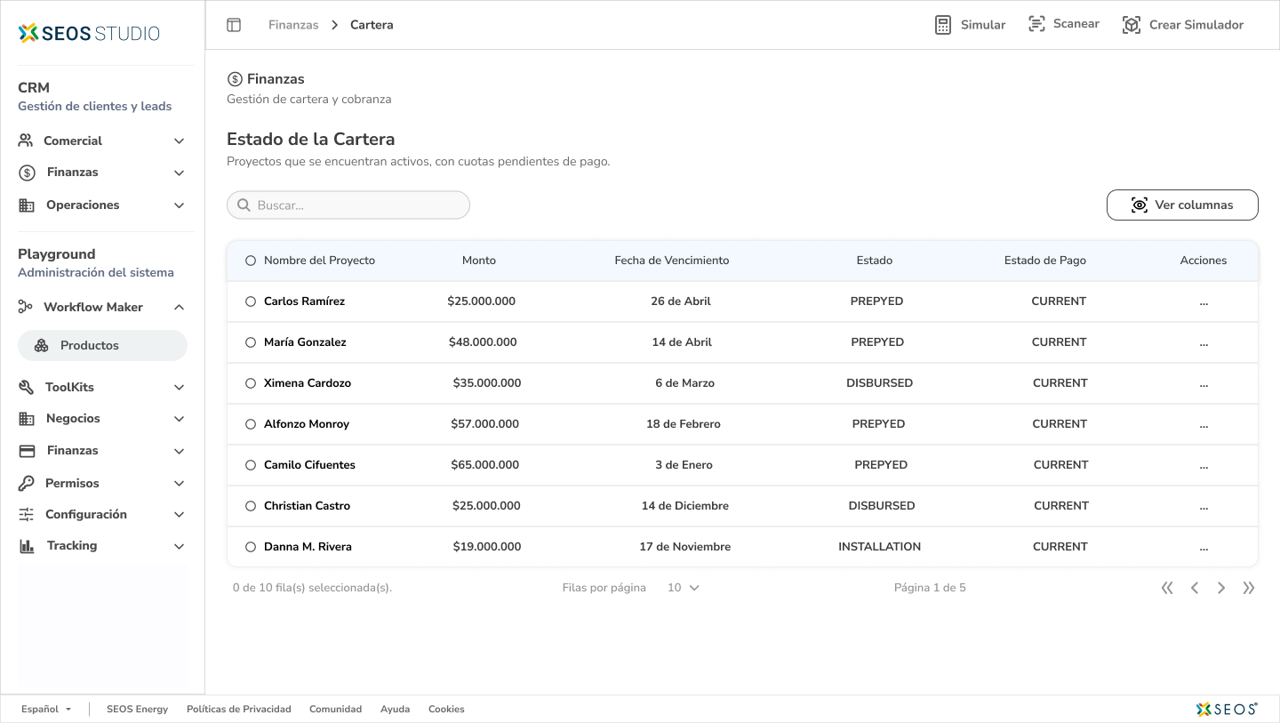This screenshot has height=723, width=1280.
Task: Toggle the sidebar panel icon
Action: (x=234, y=25)
